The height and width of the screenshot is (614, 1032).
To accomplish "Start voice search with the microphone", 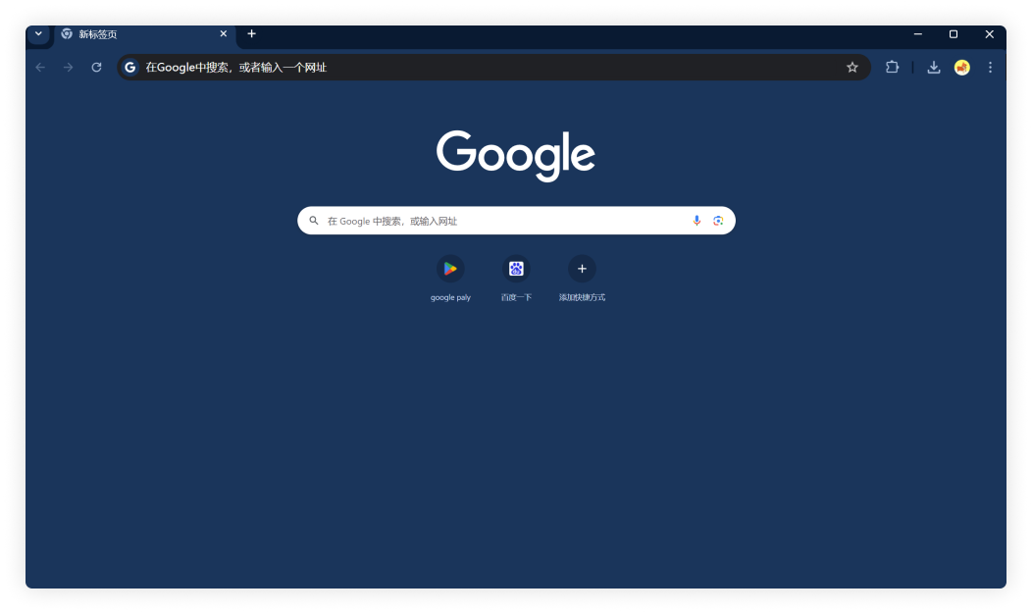I will click(x=697, y=221).
